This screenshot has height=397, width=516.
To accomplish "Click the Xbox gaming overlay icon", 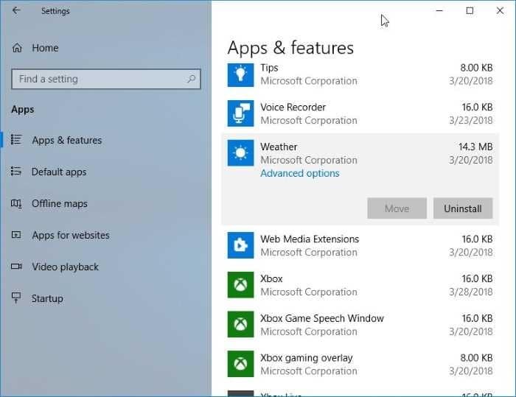I will coord(240,365).
